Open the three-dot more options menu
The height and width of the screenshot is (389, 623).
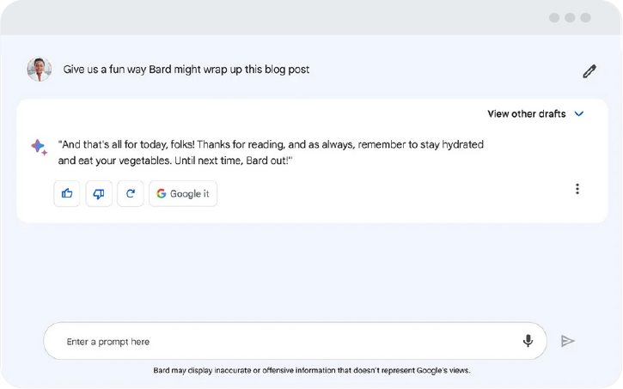pyautogui.click(x=577, y=189)
